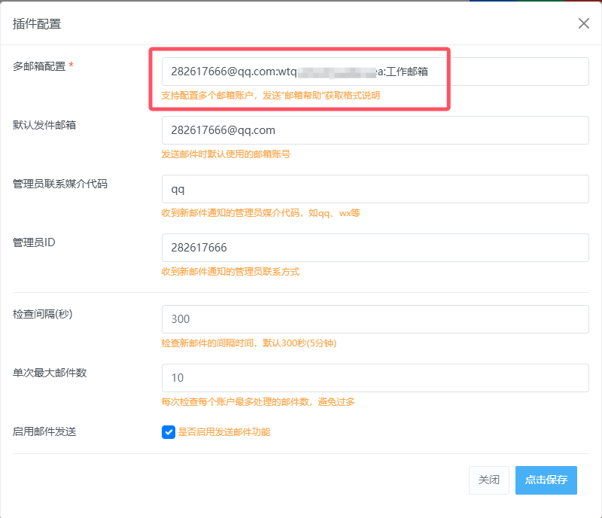Click the 单次最大邮件数 label
This screenshot has width=602, height=518.
50,372
